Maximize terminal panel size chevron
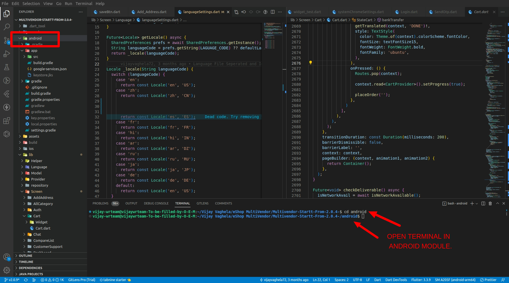509x283 pixels. click(x=498, y=204)
